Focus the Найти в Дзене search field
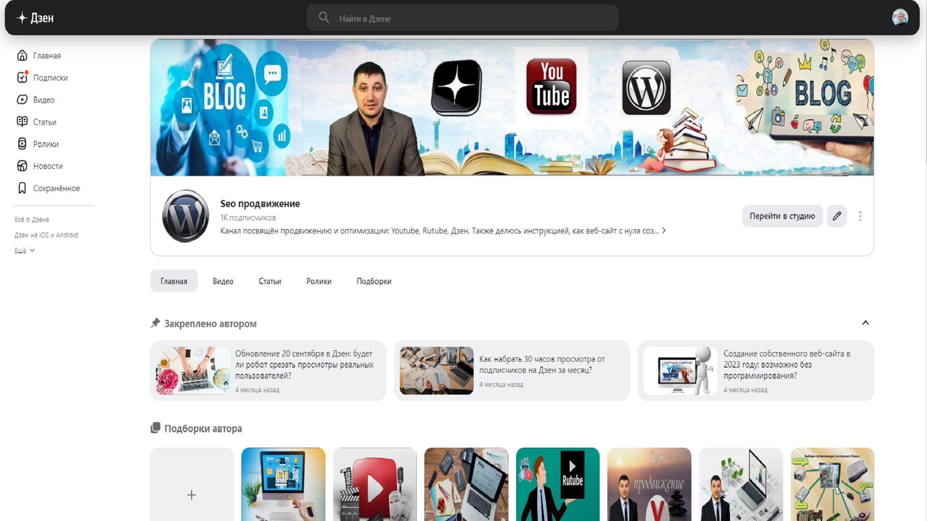The width and height of the screenshot is (927, 521). [462, 18]
